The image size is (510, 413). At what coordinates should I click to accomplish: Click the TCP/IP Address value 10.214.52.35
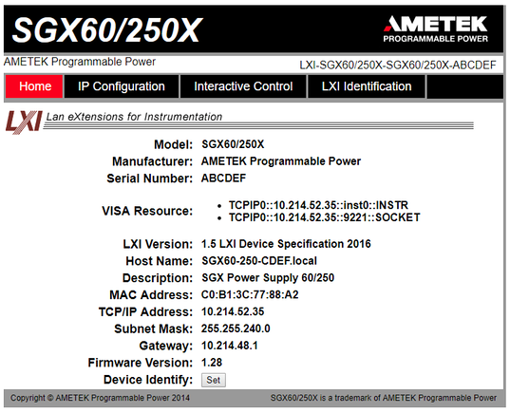[x=233, y=311]
